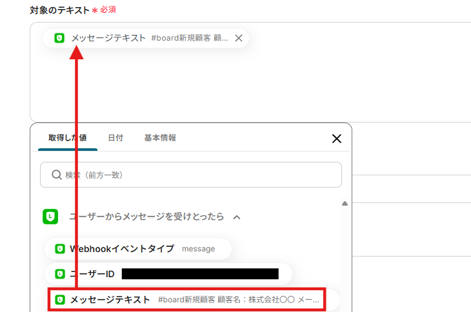The image size is (471, 312).
Task: Click ユーザーからメッセージを受けとったら section heading
Action: [x=146, y=217]
